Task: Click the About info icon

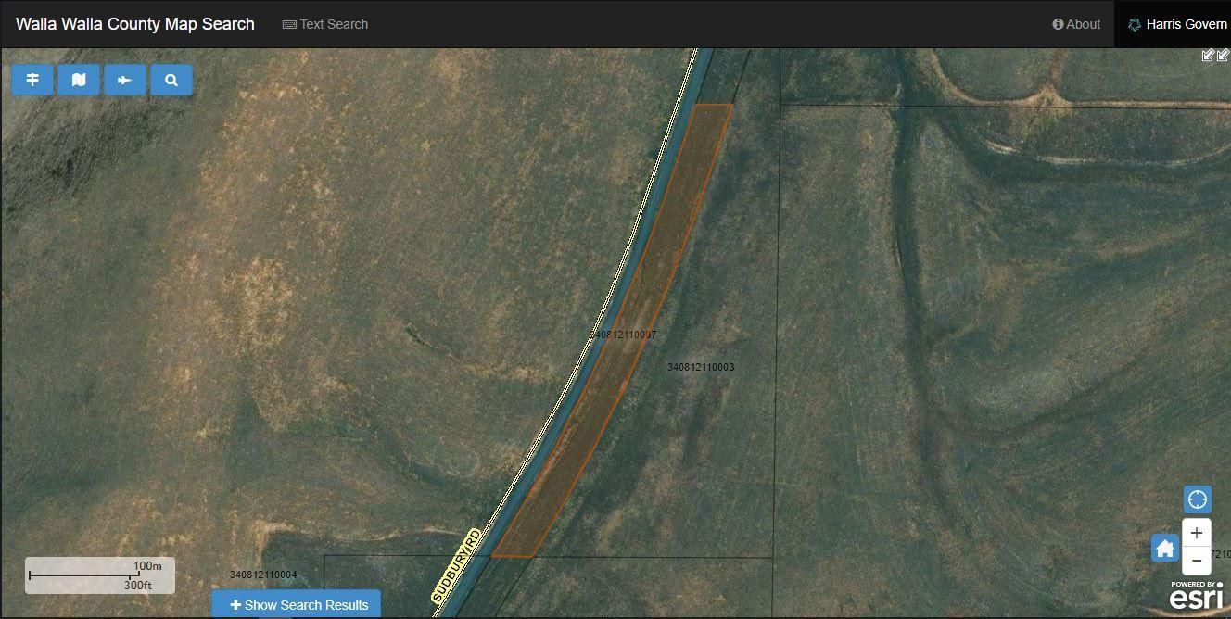Action: [1057, 24]
